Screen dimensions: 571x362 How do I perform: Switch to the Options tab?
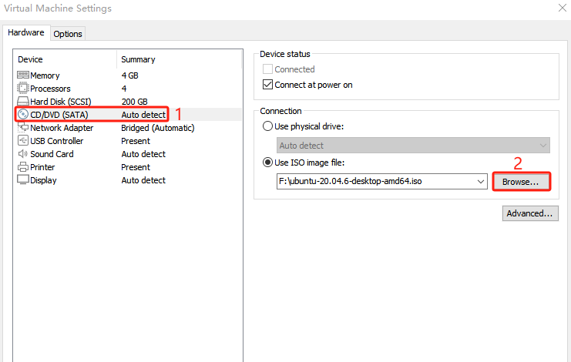[x=68, y=34]
